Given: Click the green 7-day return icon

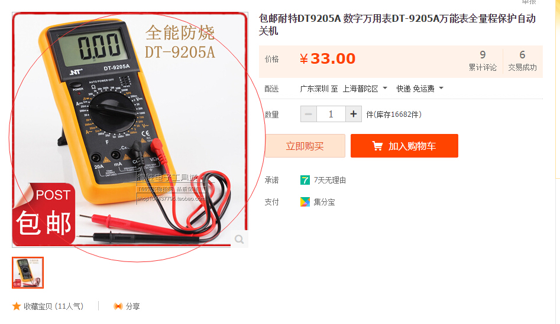Looking at the screenshot, I should [305, 180].
